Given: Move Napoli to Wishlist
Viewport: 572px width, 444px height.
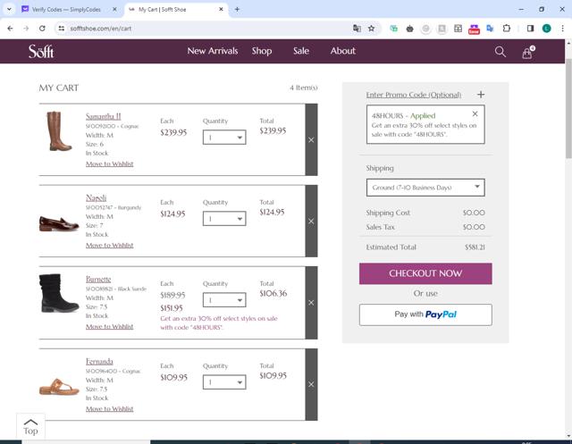Looking at the screenshot, I should tap(109, 245).
